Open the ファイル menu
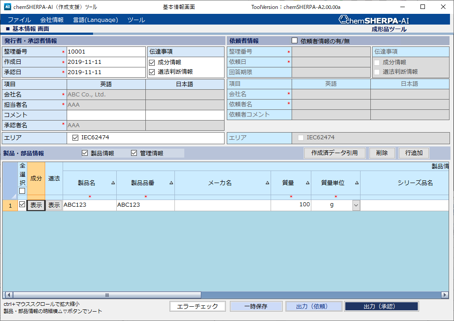454x321 pixels. coord(19,20)
